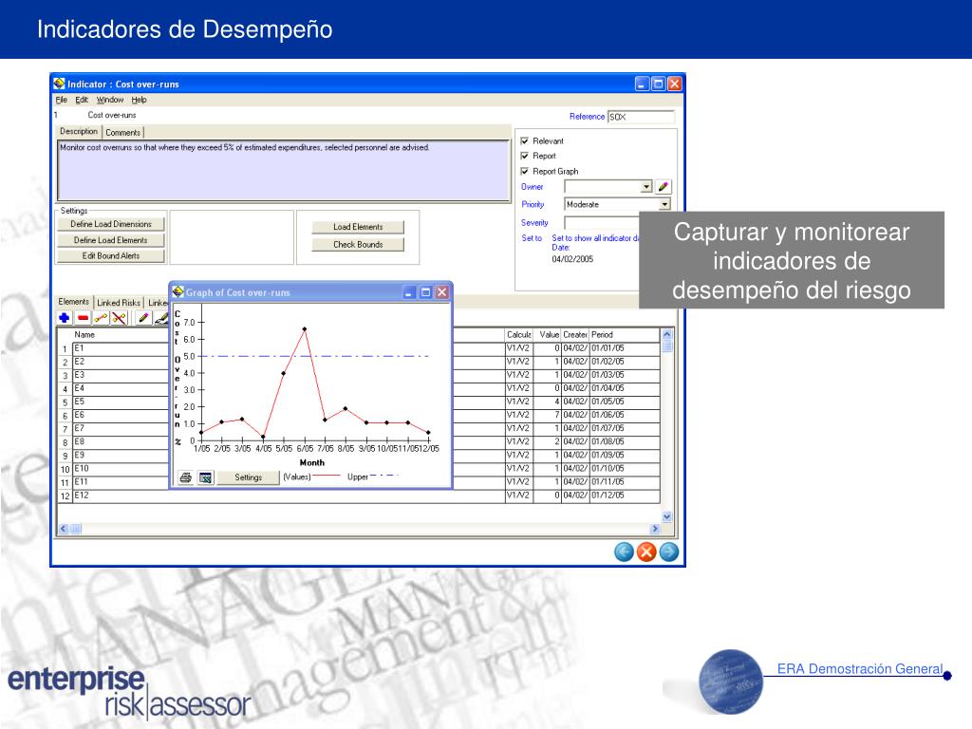The width and height of the screenshot is (972, 729).
Task: Click the ERA Demostración General link
Action: [860, 668]
